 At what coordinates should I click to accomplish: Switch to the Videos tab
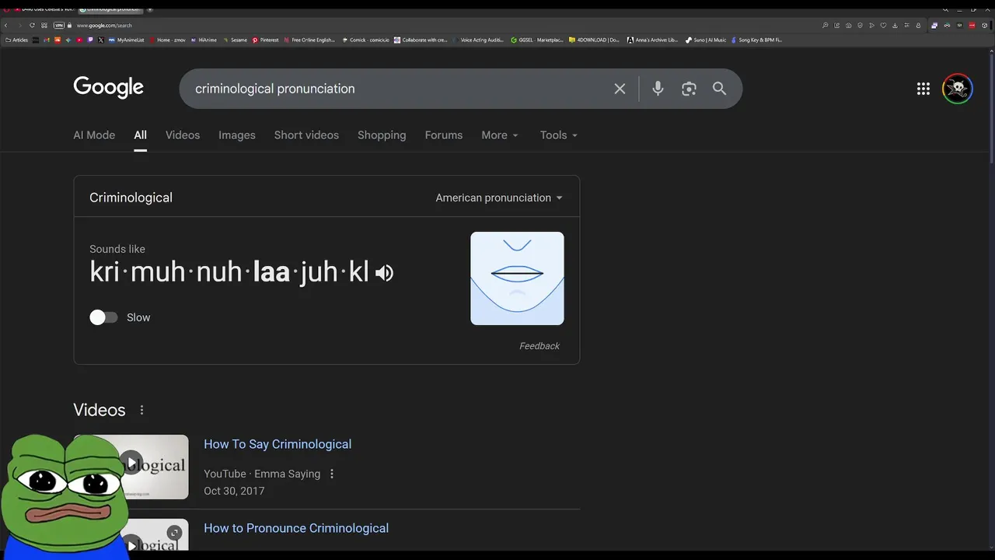point(183,135)
